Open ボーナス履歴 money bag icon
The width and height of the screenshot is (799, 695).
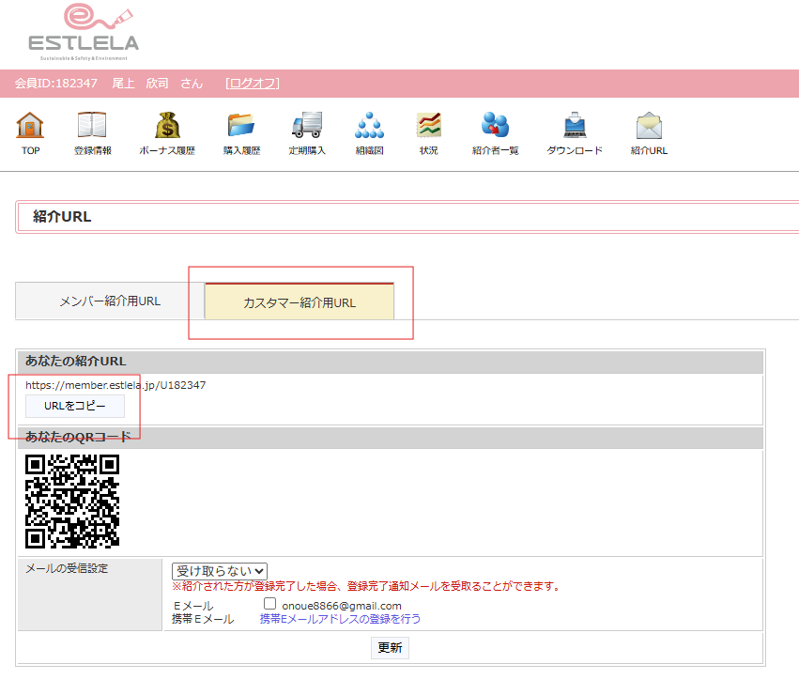click(x=167, y=125)
